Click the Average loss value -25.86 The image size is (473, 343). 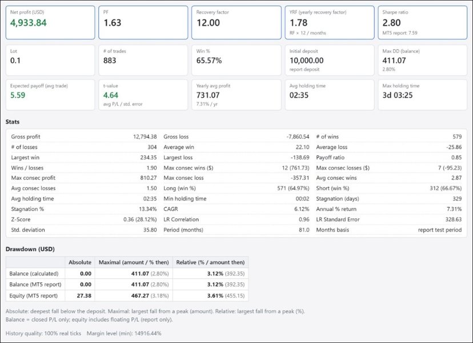click(x=454, y=147)
